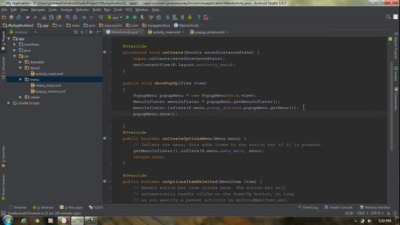Click the CRLF line separator selector
The height and width of the screenshot is (225, 400).
[362, 213]
